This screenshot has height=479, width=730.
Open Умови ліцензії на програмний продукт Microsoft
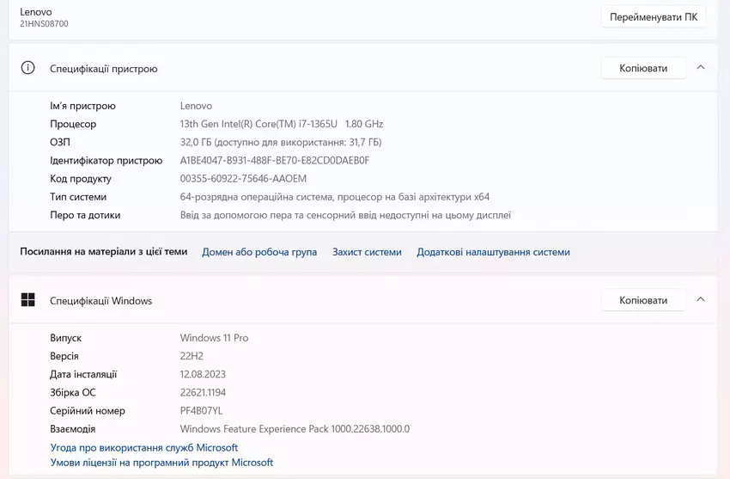[x=161, y=463]
